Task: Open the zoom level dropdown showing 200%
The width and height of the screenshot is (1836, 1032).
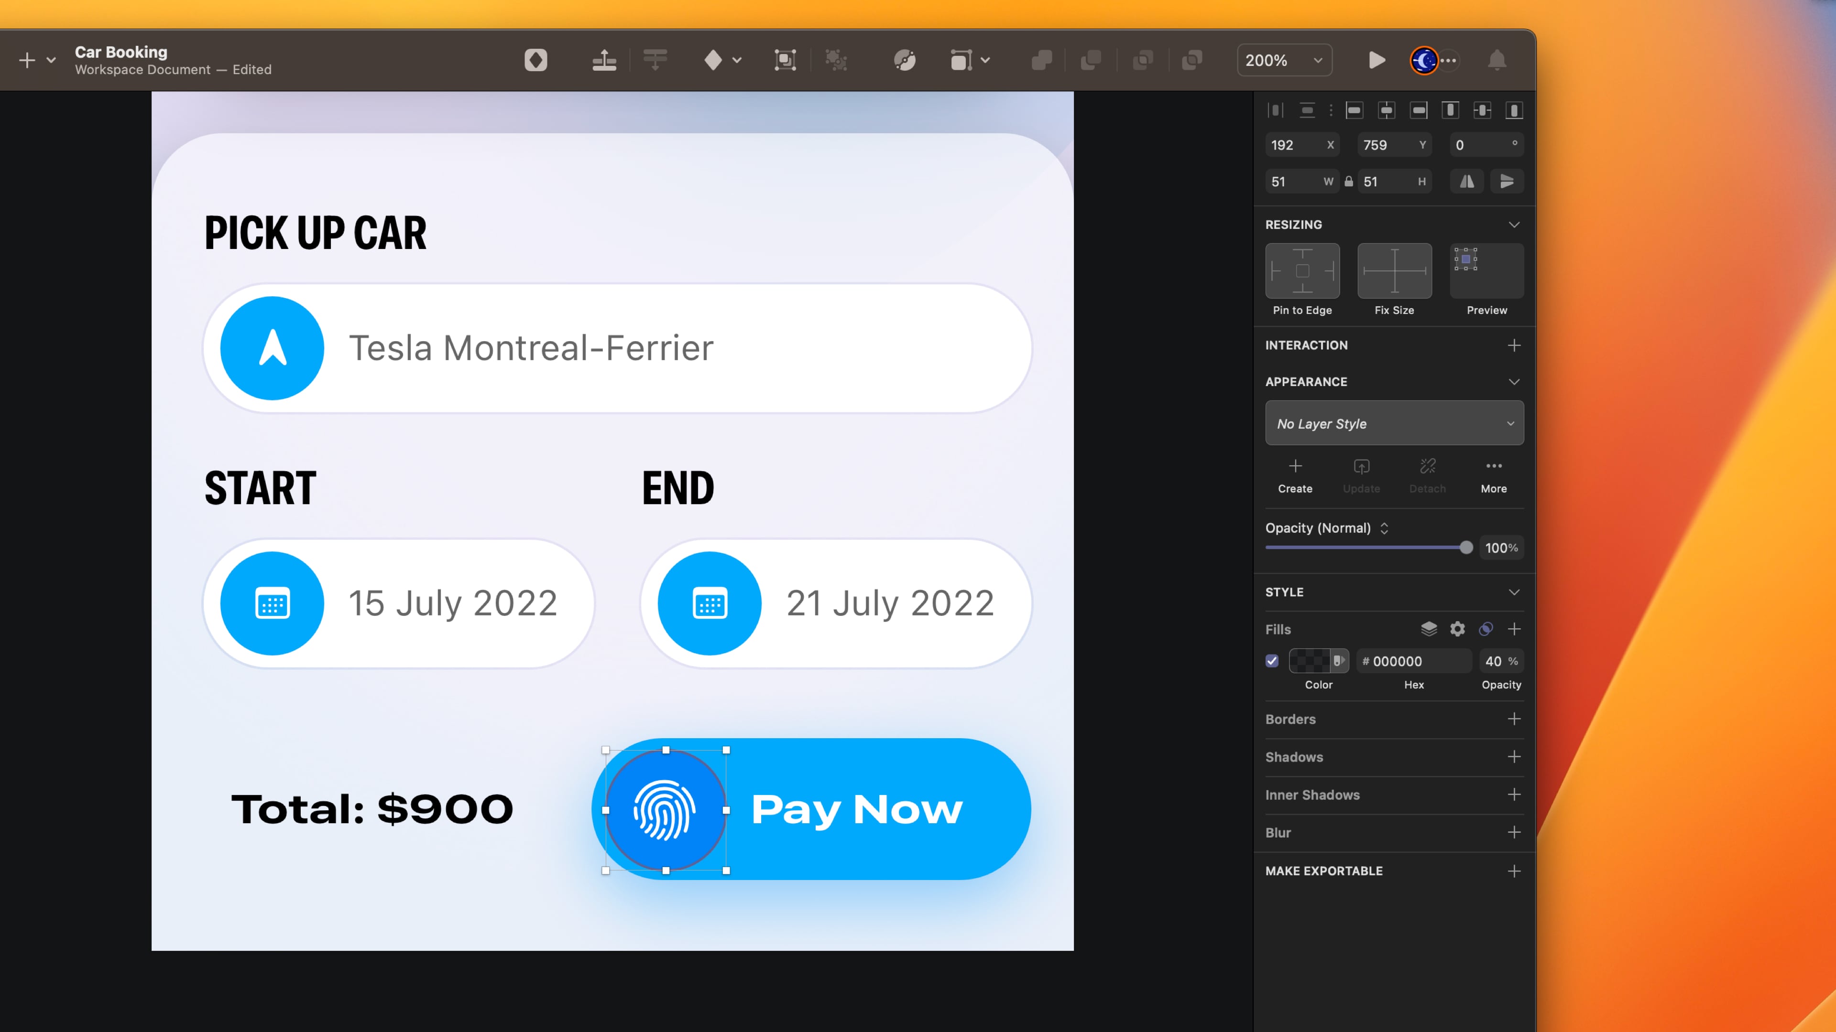Action: tap(1284, 61)
